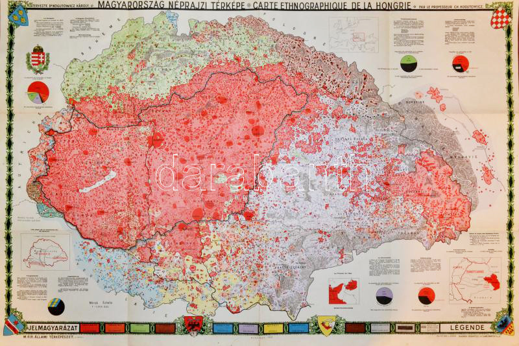Open the Europe overview inset map

(x=353, y=31)
